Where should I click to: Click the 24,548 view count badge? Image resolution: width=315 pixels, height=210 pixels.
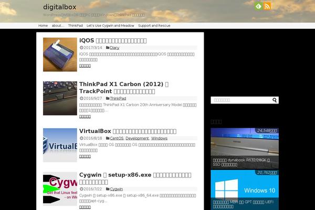267,131
